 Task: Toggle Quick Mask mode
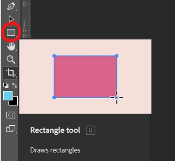11,115
